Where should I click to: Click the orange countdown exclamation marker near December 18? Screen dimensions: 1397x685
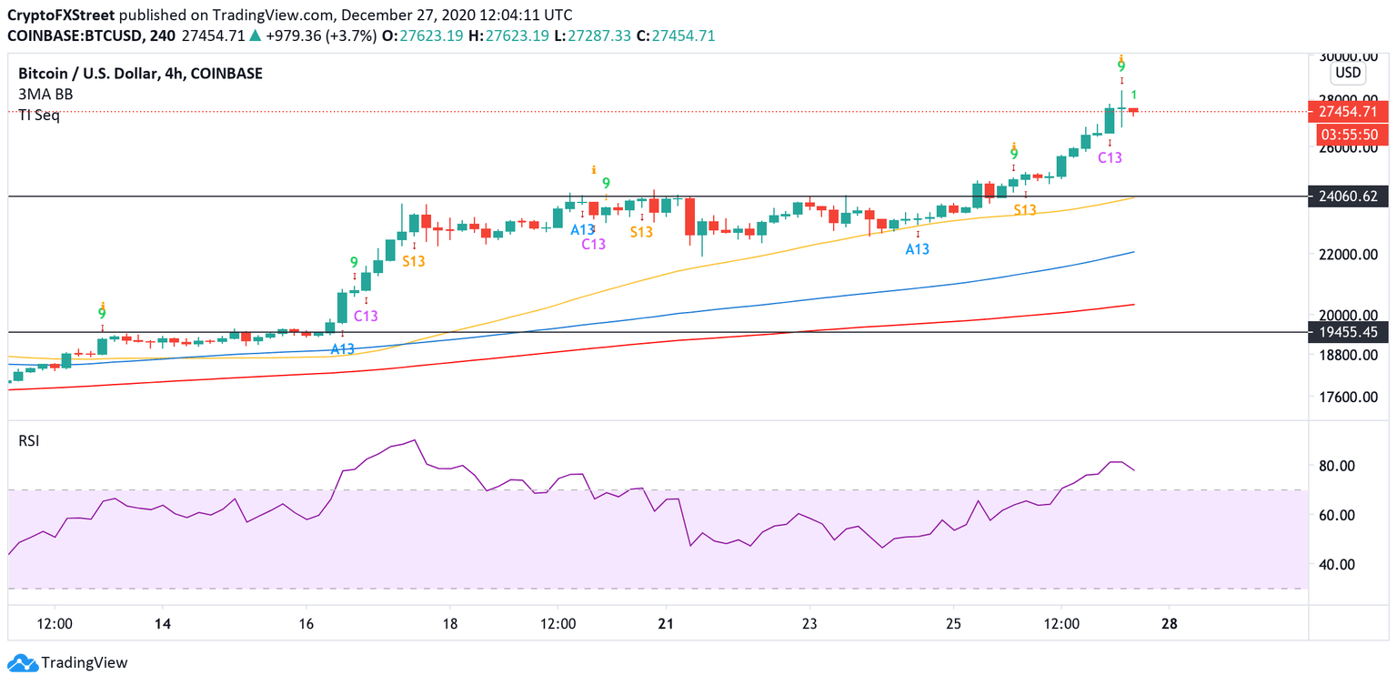(x=595, y=169)
